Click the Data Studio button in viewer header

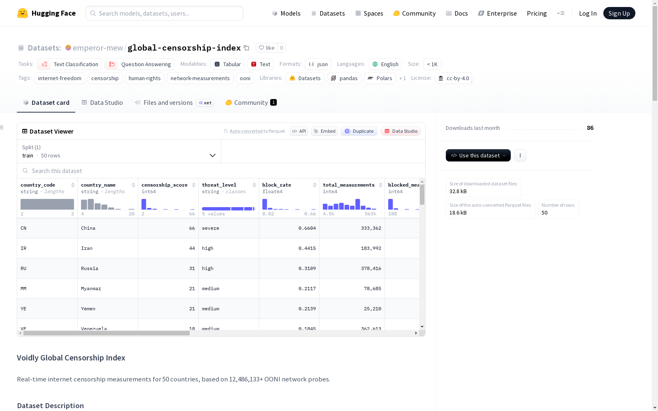(401, 131)
